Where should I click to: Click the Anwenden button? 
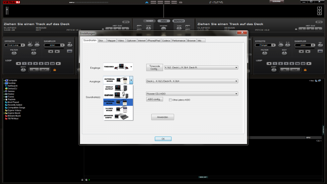[162, 117]
